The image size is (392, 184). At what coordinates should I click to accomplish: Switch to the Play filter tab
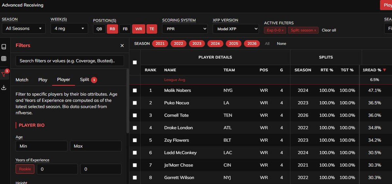tap(43, 79)
